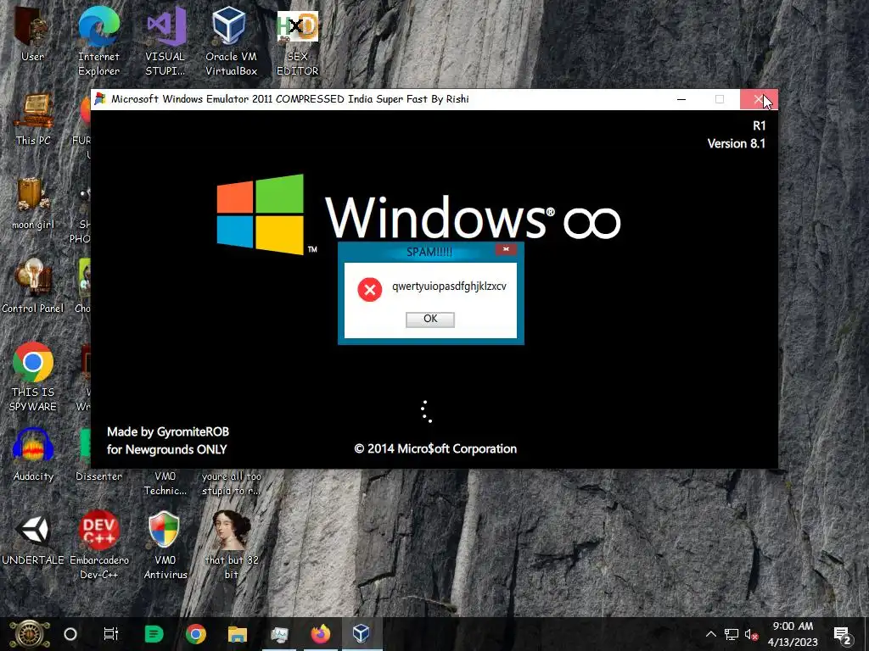The image size is (869, 651).
Task: Open 'that but 32 bit' portrait icon
Action: (231, 545)
